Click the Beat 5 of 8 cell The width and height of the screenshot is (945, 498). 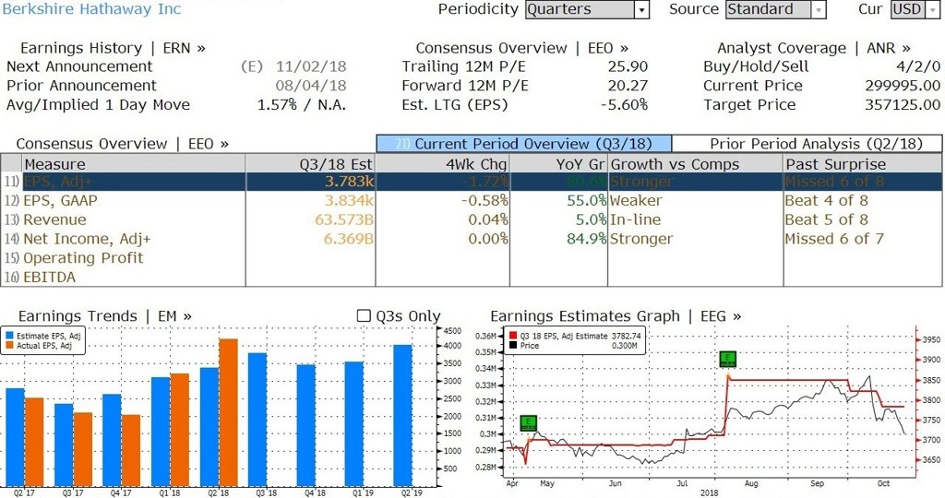[x=826, y=219]
